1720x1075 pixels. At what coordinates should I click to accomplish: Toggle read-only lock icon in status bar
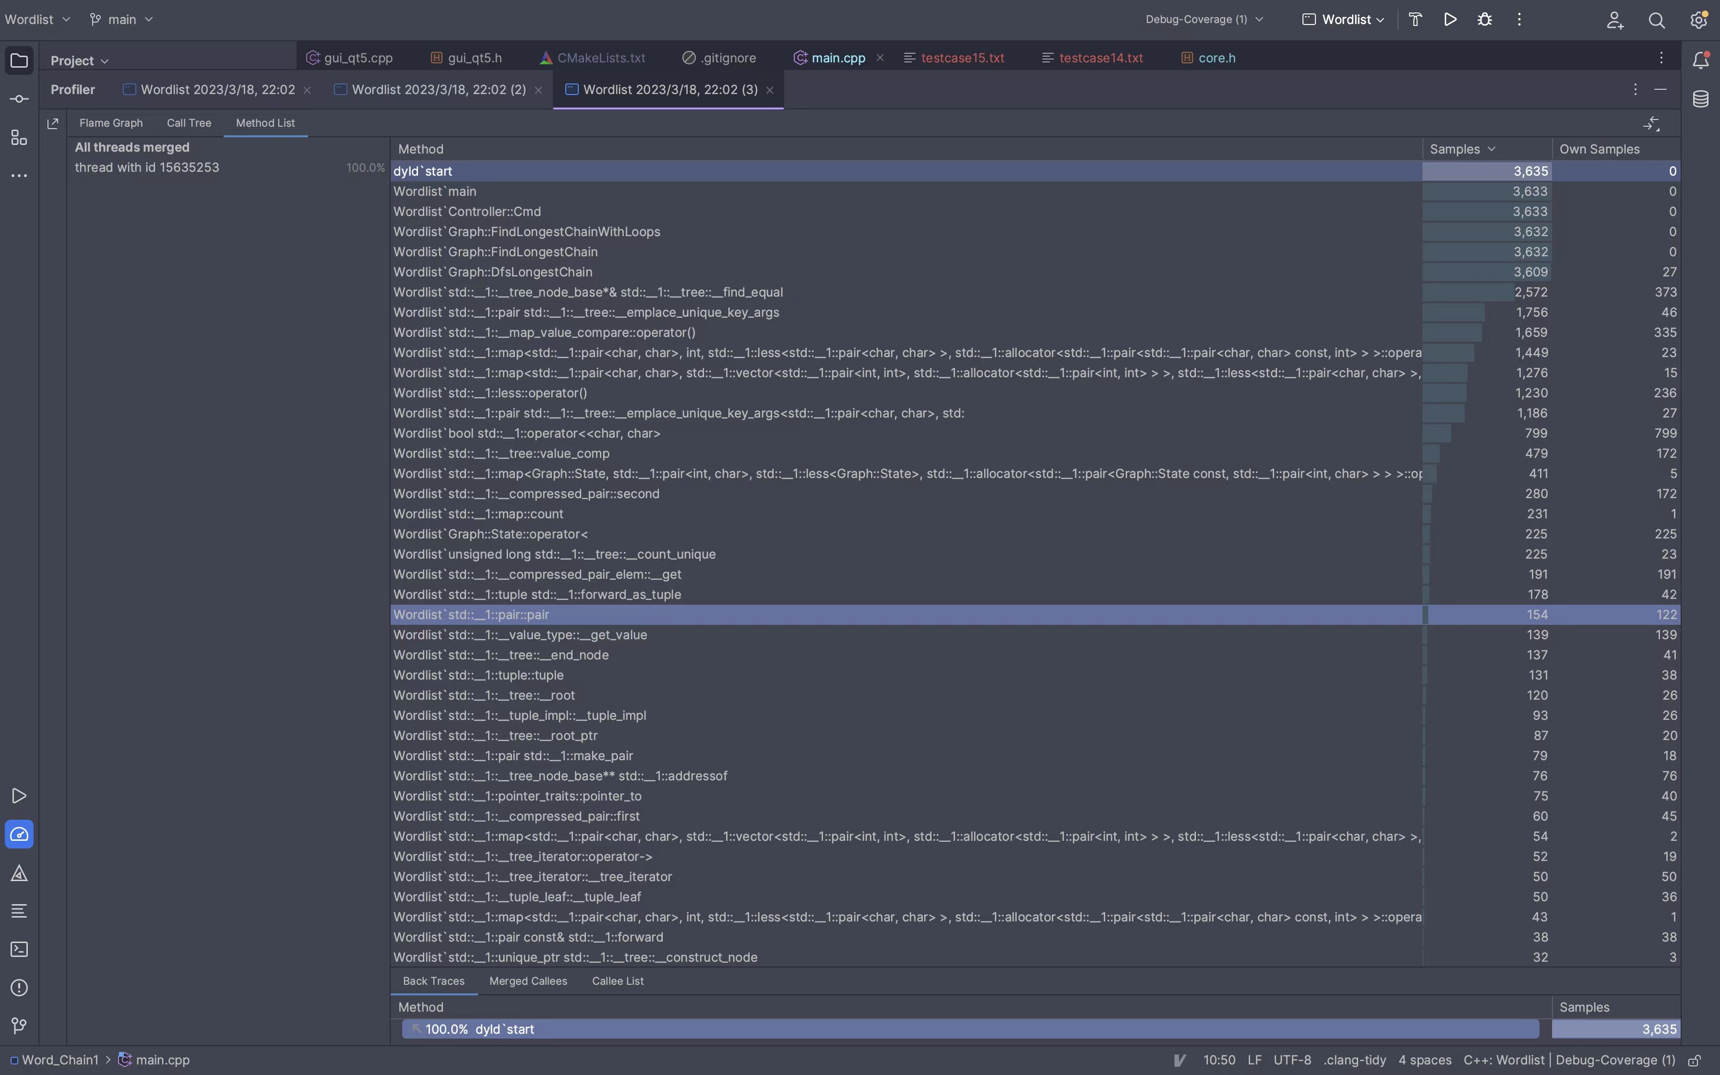(1695, 1060)
